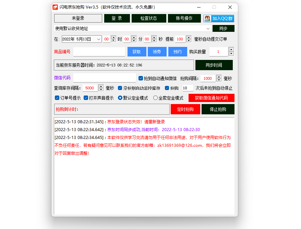The height and width of the screenshot is (229, 301).
Task: Disable the 订单号提示 checkbox
Action: pos(57,98)
